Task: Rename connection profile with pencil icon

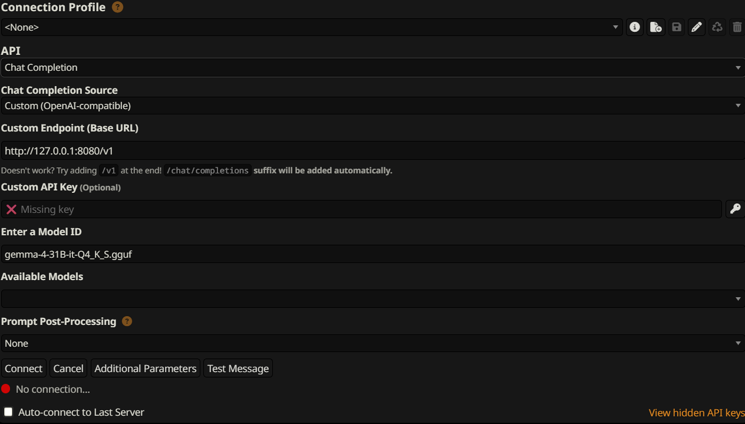Action: tap(697, 27)
